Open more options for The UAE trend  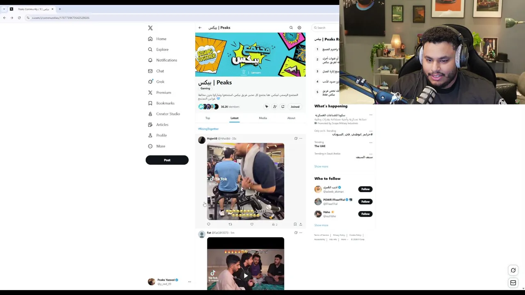click(x=371, y=142)
